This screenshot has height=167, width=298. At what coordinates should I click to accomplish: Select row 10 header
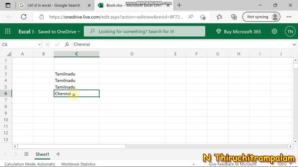(x=6, y=120)
